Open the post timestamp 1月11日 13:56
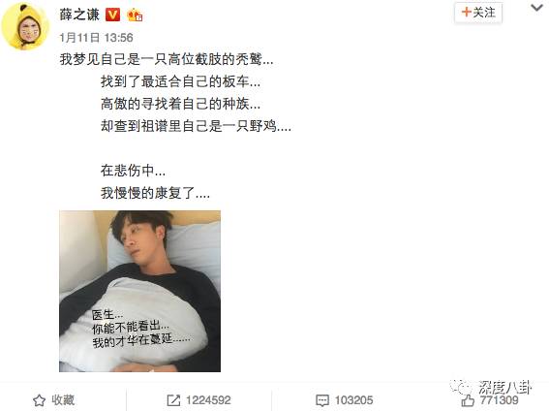The width and height of the screenshot is (549, 411). point(96,38)
